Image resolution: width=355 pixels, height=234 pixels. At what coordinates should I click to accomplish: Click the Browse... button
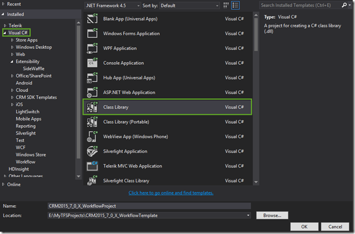272,215
